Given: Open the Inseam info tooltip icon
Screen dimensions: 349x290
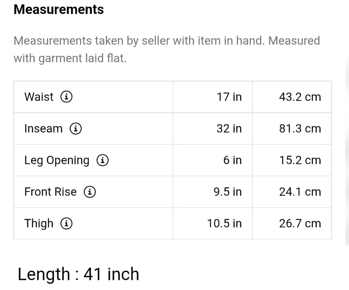Looking at the screenshot, I should pyautogui.click(x=75, y=129).
